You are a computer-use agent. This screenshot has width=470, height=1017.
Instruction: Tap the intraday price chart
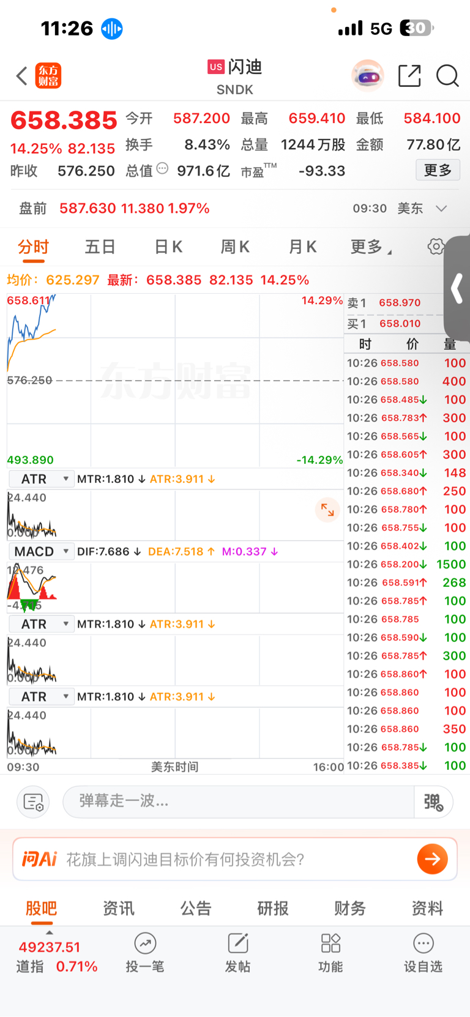175,381
